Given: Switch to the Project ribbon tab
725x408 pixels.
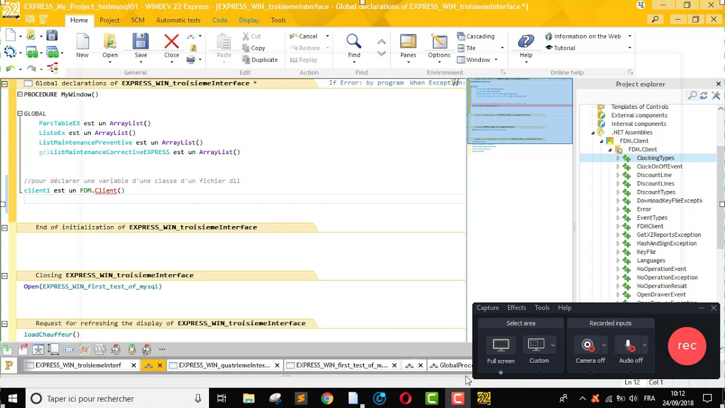Looking at the screenshot, I should pyautogui.click(x=109, y=20).
